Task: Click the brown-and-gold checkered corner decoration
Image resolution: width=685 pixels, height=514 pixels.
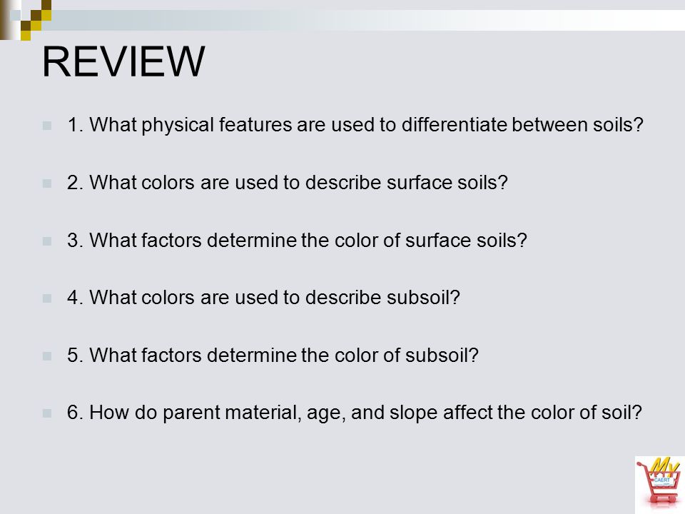Action: click(26, 20)
